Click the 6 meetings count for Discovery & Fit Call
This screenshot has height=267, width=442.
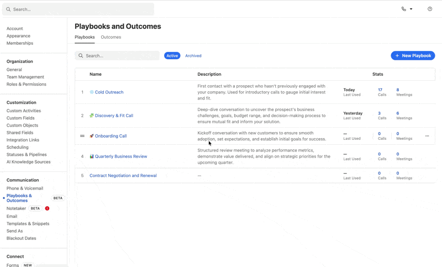click(398, 113)
